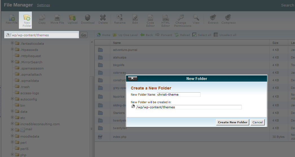295x157 pixels.
Task: Expand the autoconfig folder in tree
Action: (x=12, y=99)
